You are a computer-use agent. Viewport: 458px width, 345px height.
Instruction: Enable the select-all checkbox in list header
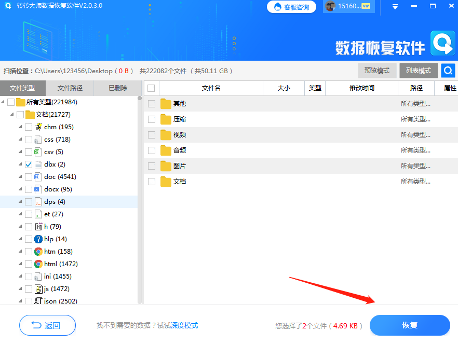tap(151, 88)
